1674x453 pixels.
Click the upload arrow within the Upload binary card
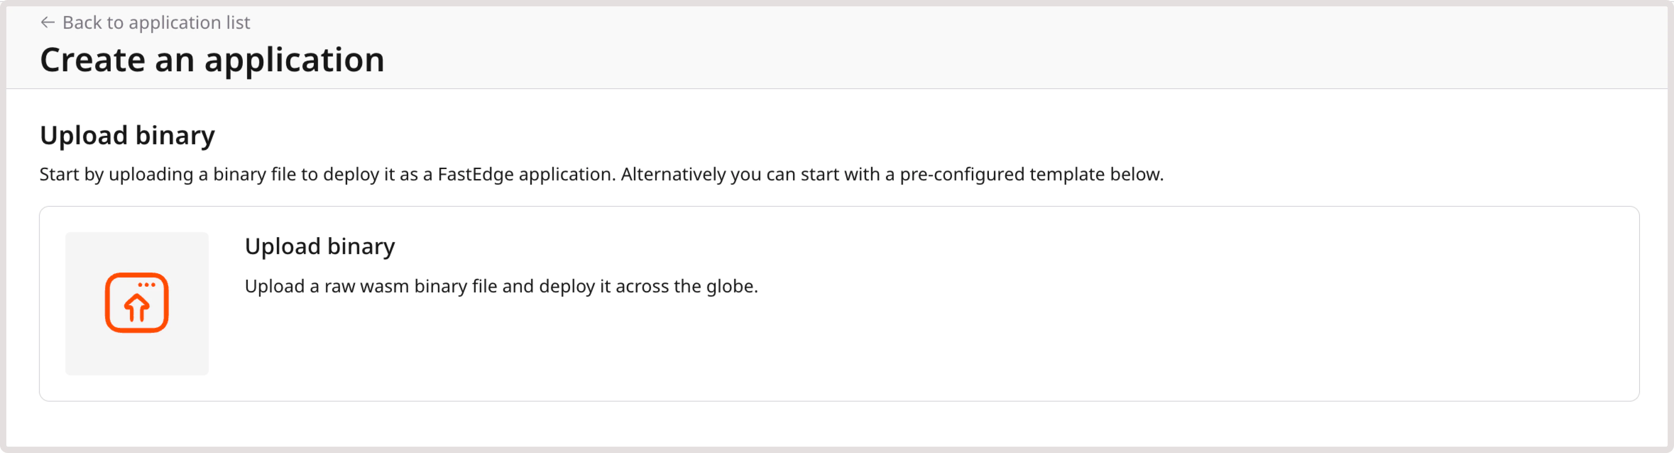136,303
